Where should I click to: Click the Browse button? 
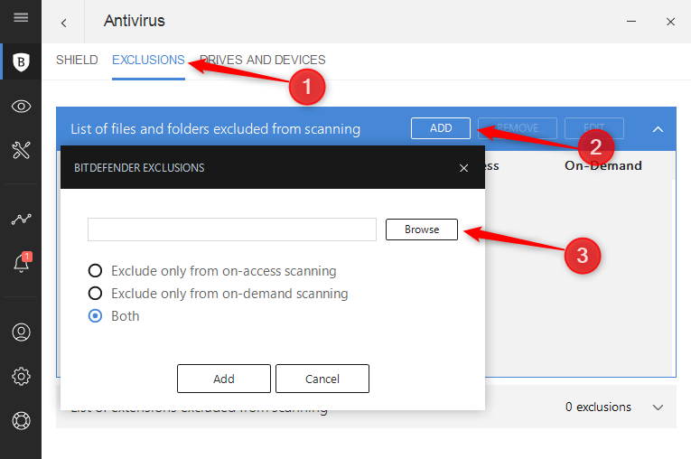[x=422, y=229]
